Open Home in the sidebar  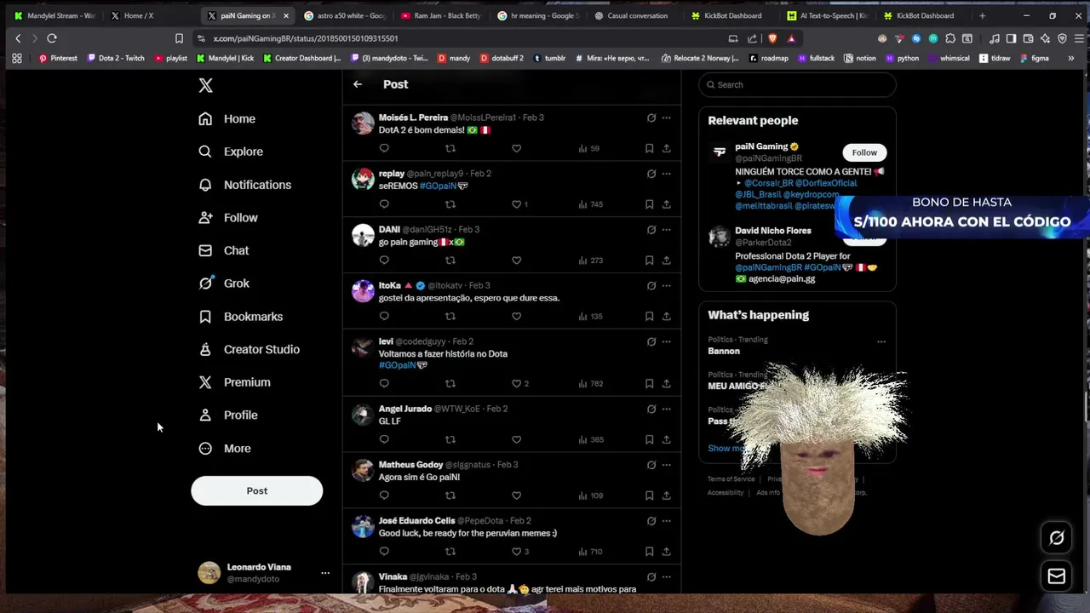point(227,119)
